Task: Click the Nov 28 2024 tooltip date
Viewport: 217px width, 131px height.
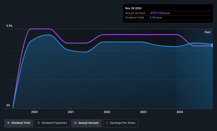Action: [133, 8]
